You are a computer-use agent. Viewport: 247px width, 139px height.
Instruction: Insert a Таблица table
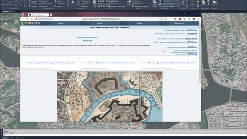85,6
